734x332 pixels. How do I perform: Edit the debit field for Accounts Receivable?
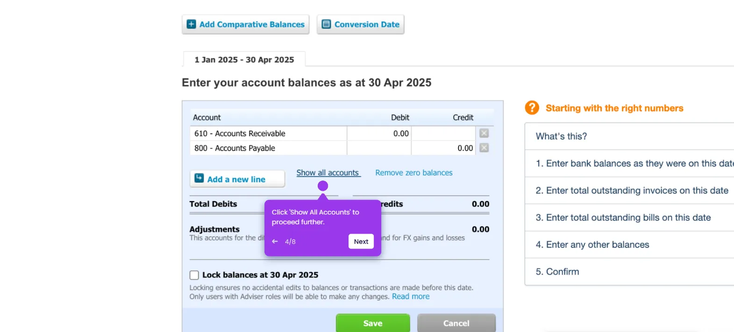coord(379,133)
